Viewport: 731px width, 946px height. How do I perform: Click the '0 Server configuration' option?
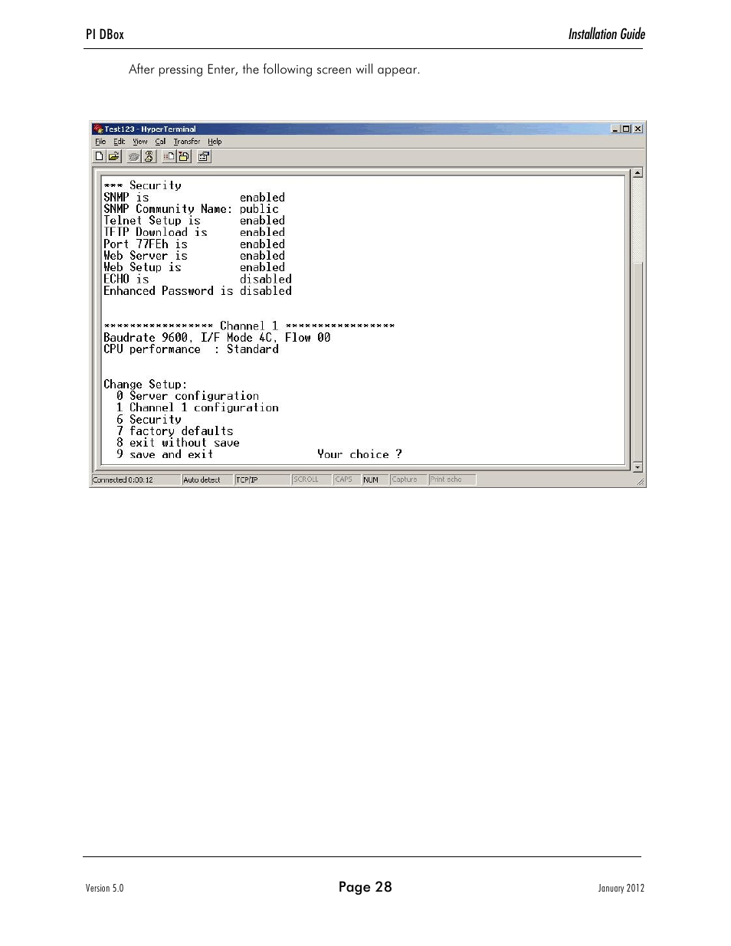(188, 396)
